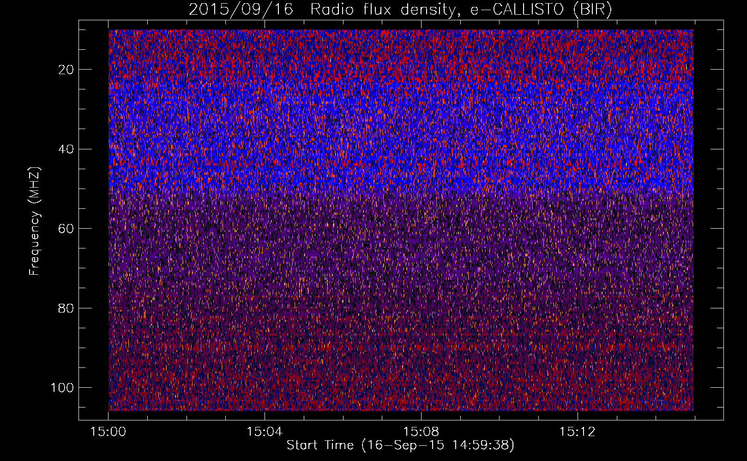Viewport: 747px width, 461px height.
Task: Click the '15:08' time tick label
Action: pyautogui.click(x=421, y=432)
